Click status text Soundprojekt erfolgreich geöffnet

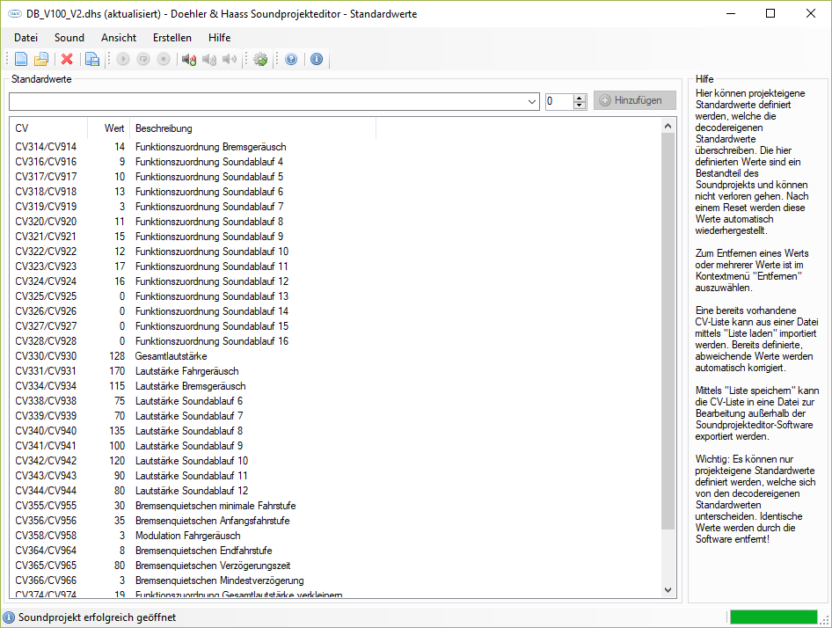click(x=97, y=617)
